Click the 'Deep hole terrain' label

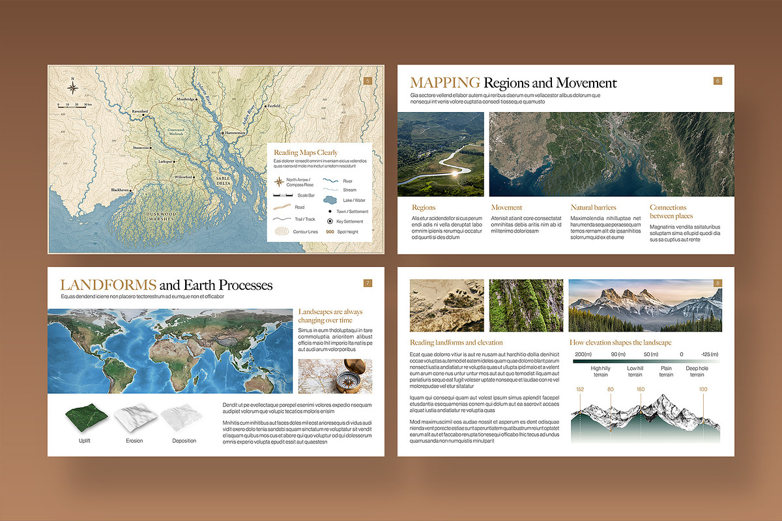pyautogui.click(x=697, y=371)
